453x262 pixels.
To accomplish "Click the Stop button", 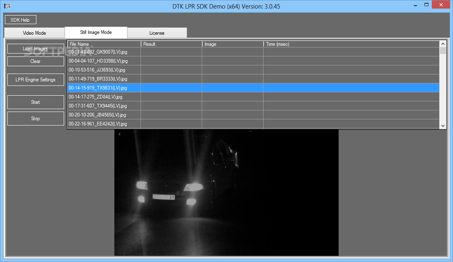I will 36,119.
